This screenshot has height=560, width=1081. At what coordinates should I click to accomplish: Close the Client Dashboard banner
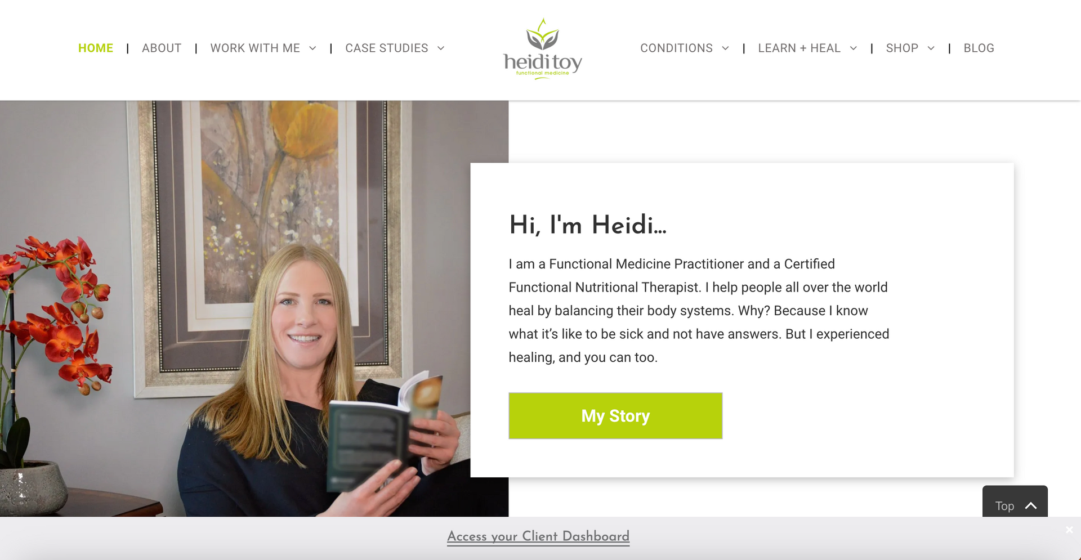coord(1069,530)
